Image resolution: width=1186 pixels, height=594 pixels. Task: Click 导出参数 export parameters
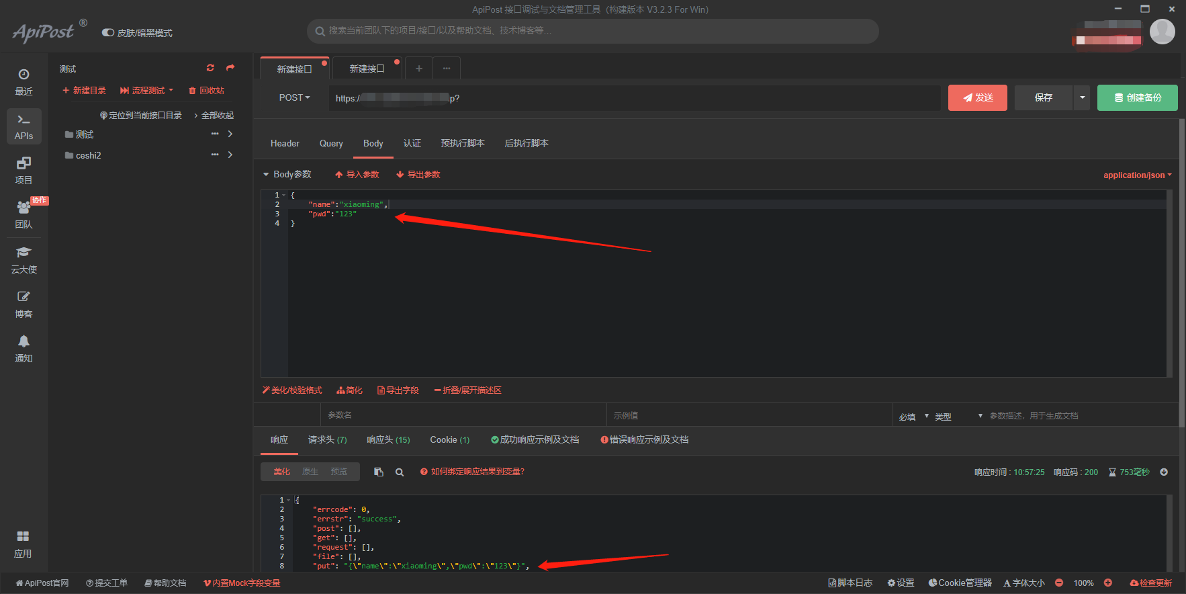[418, 174]
